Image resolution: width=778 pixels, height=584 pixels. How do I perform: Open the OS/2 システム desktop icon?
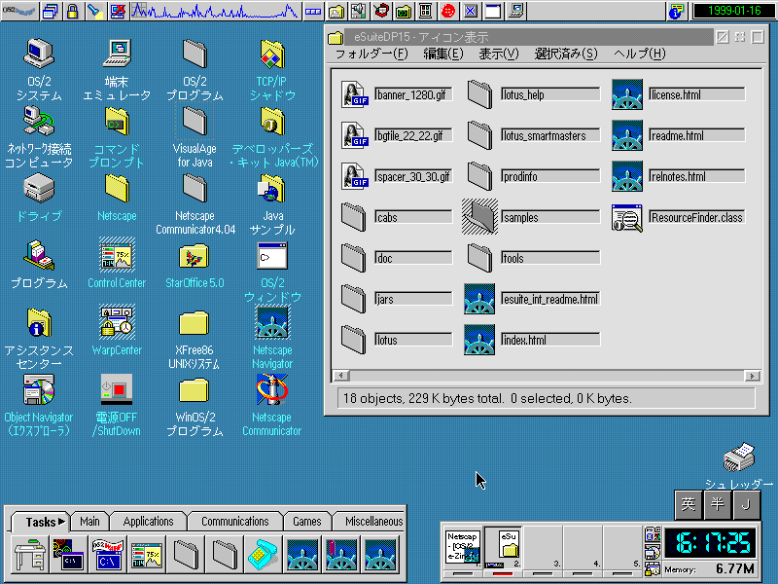[x=39, y=55]
